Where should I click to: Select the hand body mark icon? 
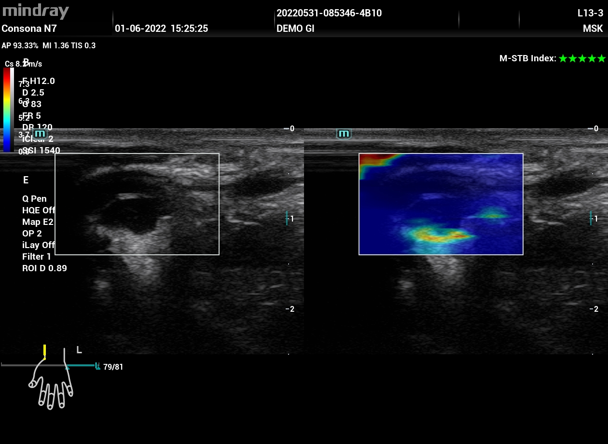tap(52, 385)
